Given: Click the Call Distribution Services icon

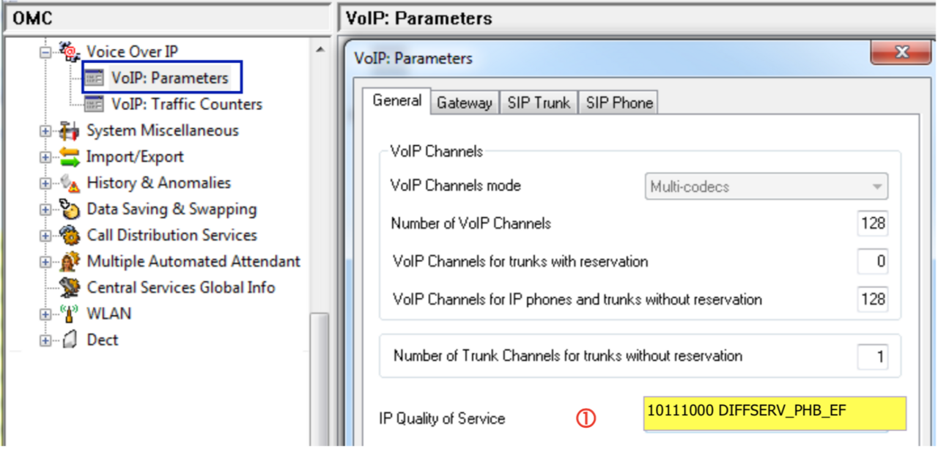Looking at the screenshot, I should click(x=70, y=236).
